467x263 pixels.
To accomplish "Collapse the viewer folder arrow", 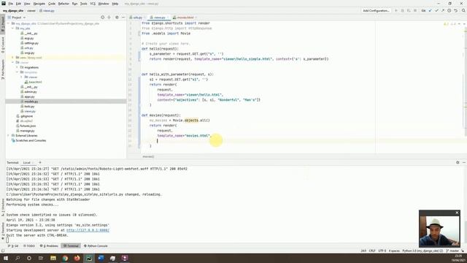I will [x=13, y=62].
